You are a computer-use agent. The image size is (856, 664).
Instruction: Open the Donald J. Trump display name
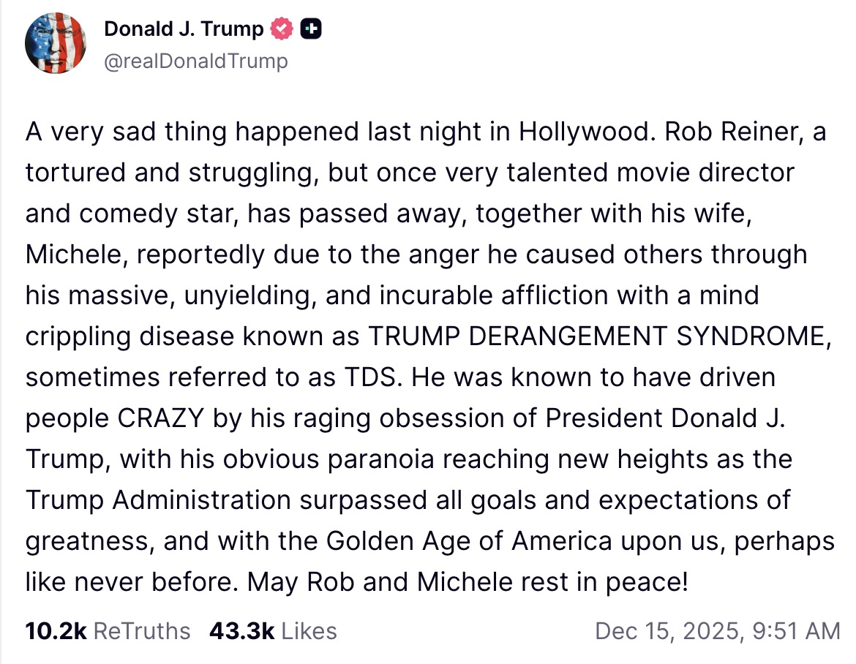click(184, 29)
